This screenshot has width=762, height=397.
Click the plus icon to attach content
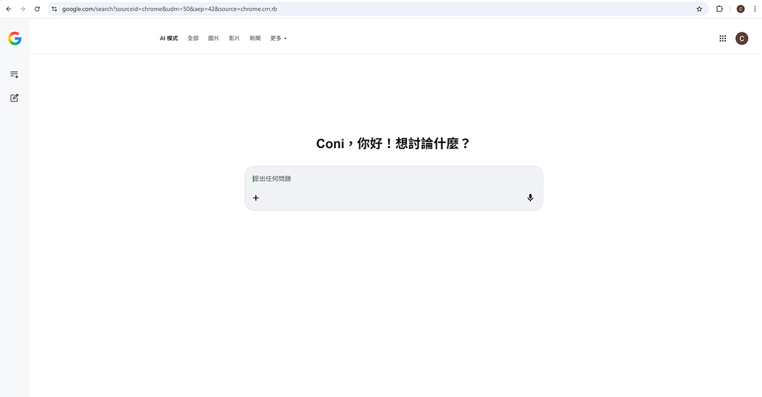256,198
